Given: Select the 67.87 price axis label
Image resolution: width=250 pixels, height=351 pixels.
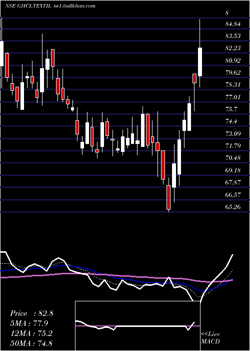Looking at the screenshot, I should (233, 182).
